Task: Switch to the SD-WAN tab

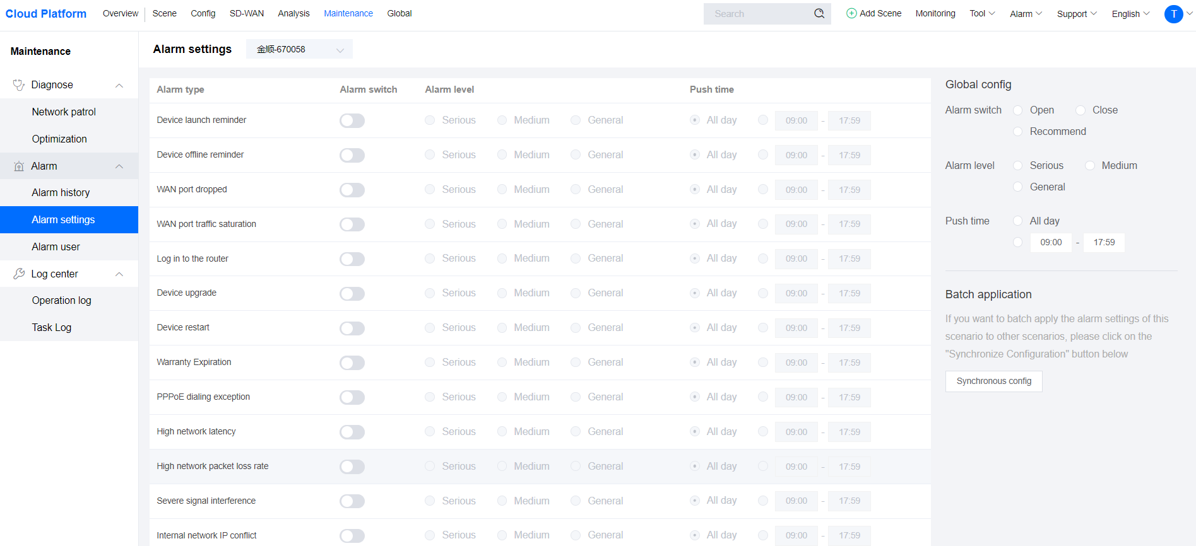Action: pos(246,13)
